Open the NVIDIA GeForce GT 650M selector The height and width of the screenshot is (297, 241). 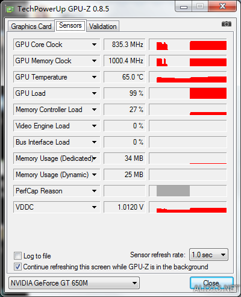[74, 283]
